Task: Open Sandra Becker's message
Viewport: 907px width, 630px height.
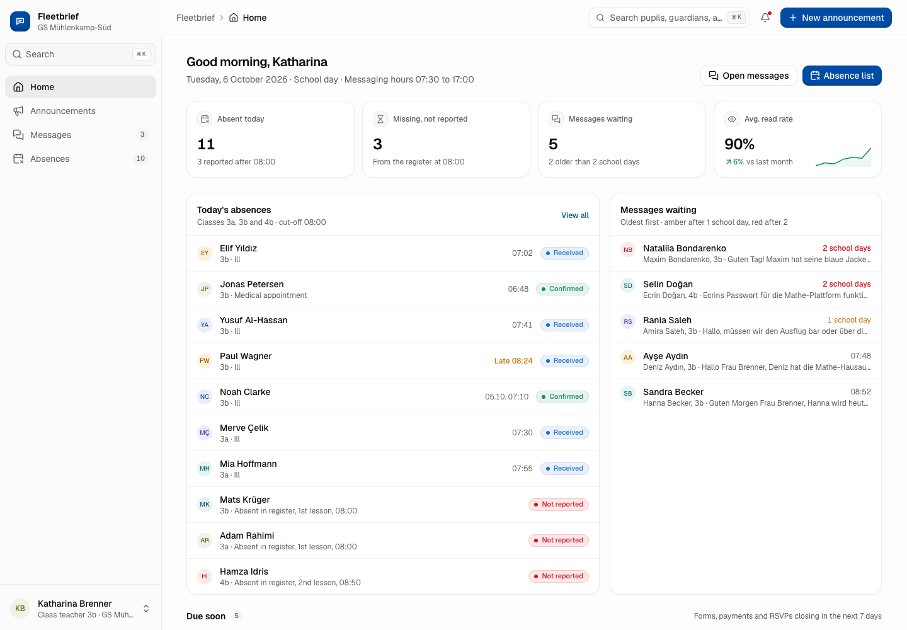Action: pyautogui.click(x=746, y=397)
